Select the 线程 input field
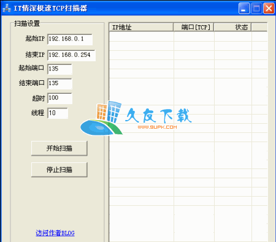The width and height of the screenshot is (276, 242). coord(58,113)
